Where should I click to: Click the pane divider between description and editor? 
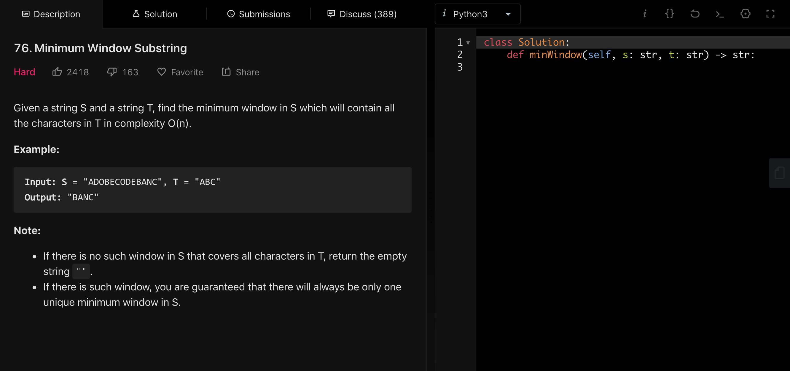coord(431,207)
